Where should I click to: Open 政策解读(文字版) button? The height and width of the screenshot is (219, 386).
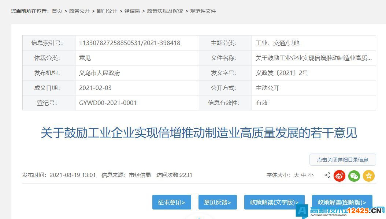[274, 202]
